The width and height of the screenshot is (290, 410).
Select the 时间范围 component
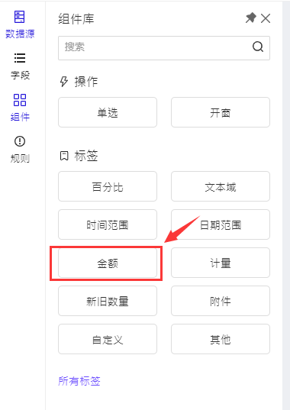(108, 224)
